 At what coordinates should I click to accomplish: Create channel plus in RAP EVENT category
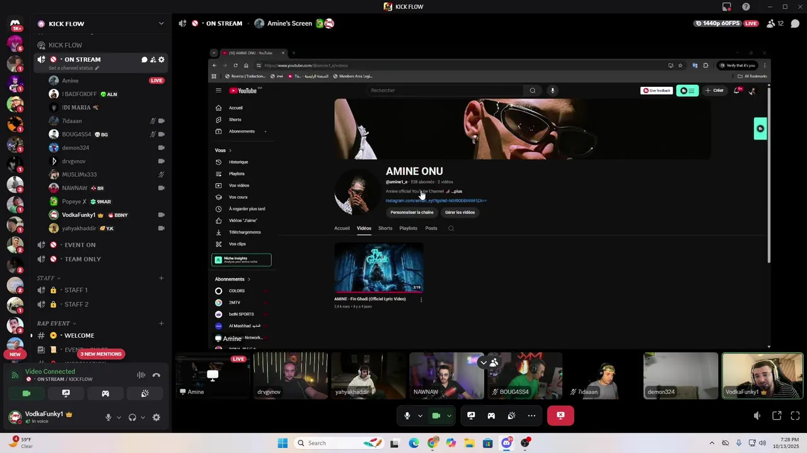pos(161,323)
